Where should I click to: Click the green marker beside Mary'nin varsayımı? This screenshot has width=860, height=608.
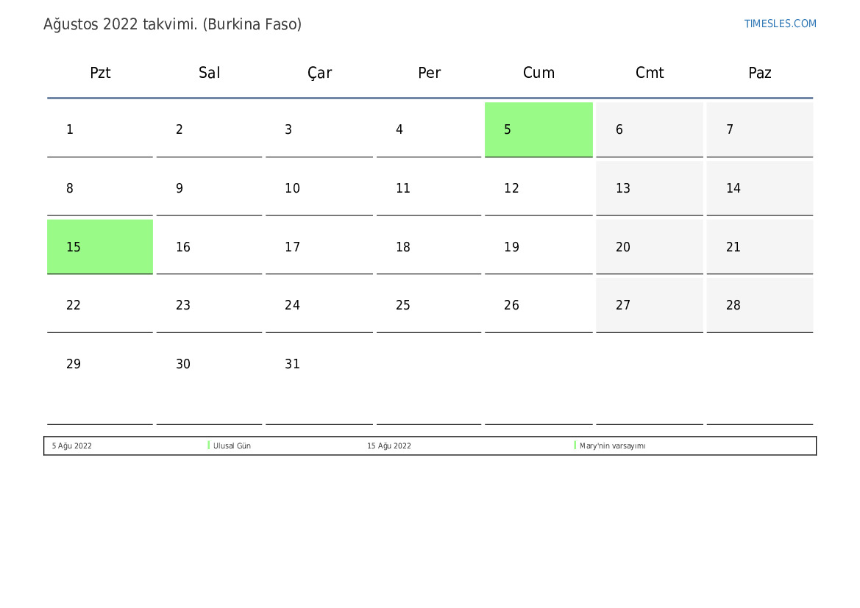click(x=575, y=446)
